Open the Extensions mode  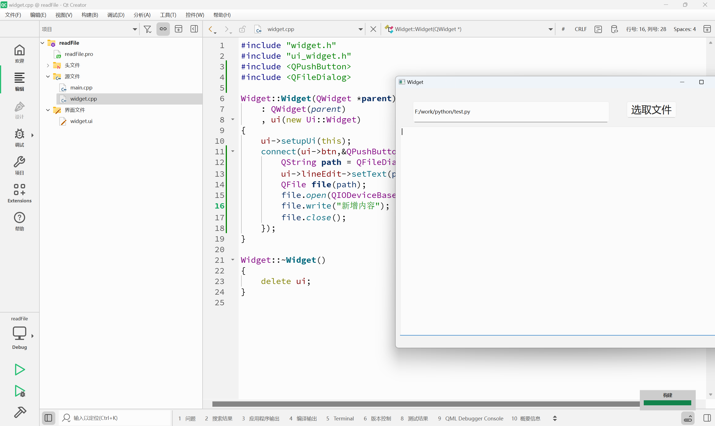(x=20, y=193)
